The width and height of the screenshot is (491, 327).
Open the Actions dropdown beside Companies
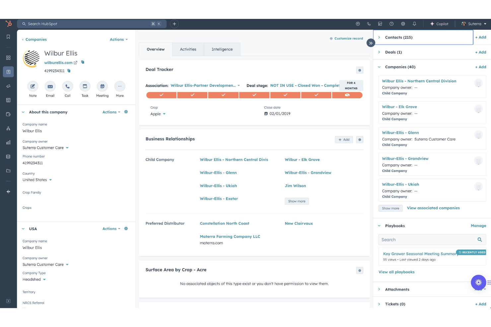(119, 39)
